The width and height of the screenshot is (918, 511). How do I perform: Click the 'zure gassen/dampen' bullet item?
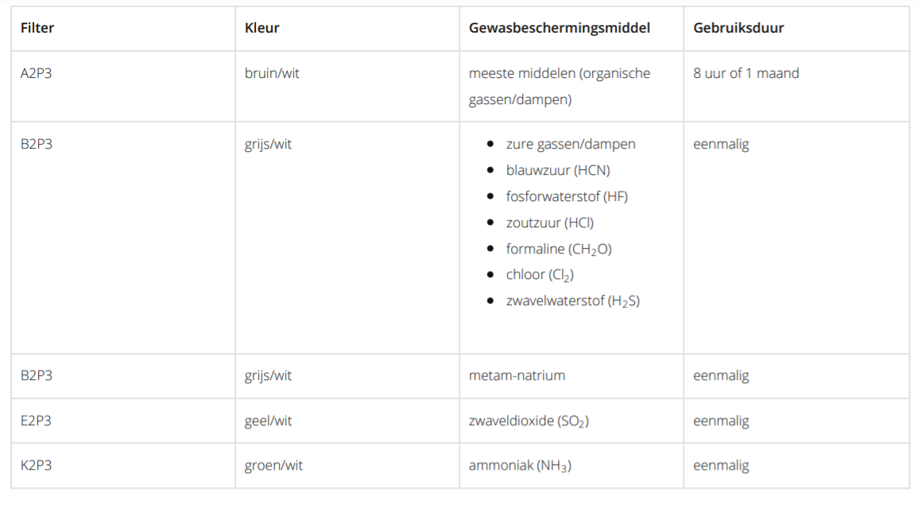tap(570, 144)
